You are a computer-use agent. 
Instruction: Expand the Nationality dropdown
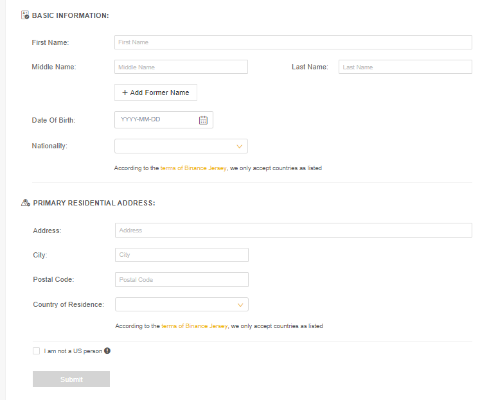click(x=181, y=146)
